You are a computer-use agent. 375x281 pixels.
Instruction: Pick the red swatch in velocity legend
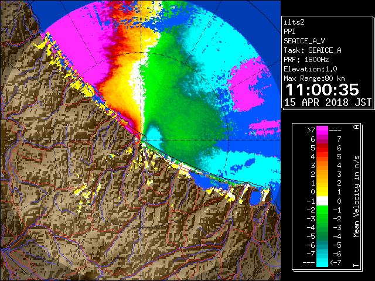click(x=322, y=148)
